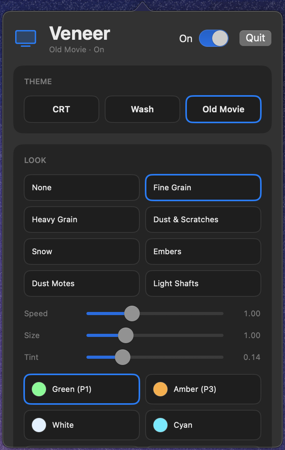Viewport: 285px width, 450px height.
Task: Click the Size label
Action: [x=32, y=335]
